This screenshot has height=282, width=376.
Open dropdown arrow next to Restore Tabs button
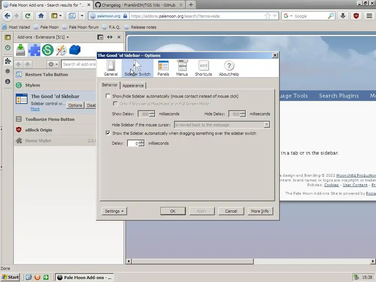coord(82,16)
